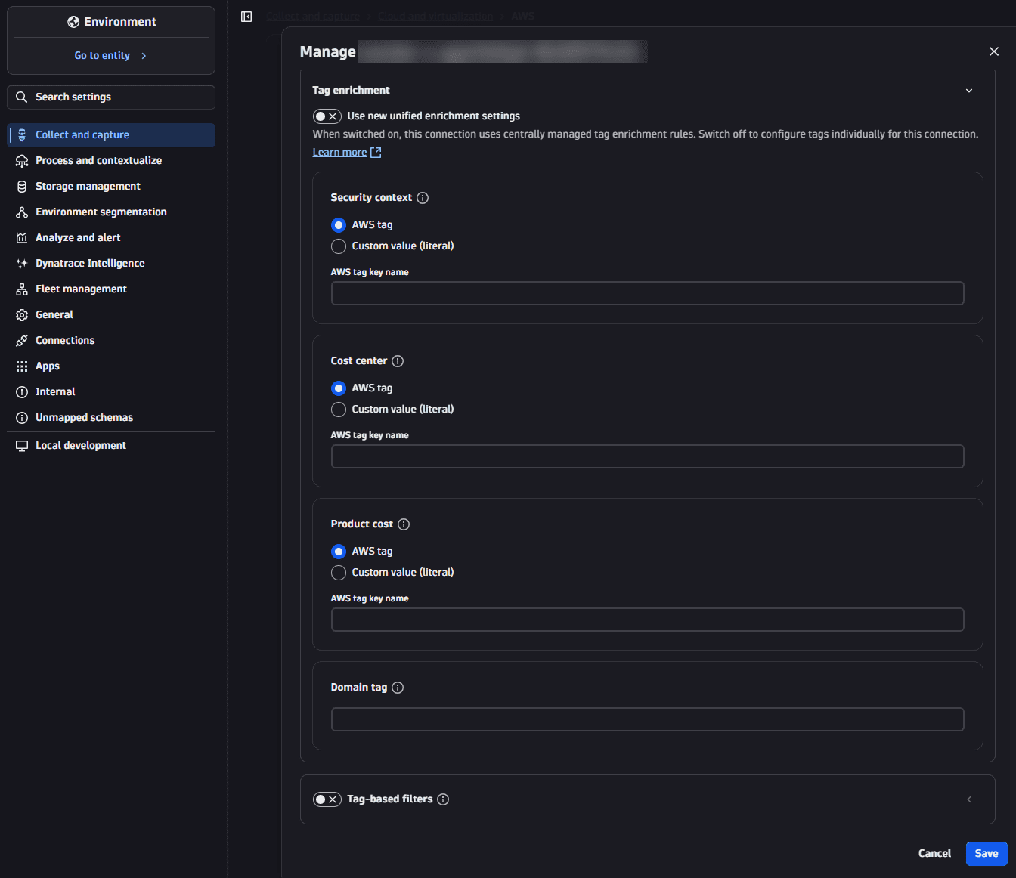Open Unmapped schemas settings
Viewport: 1016px width, 878px height.
[x=111, y=418]
